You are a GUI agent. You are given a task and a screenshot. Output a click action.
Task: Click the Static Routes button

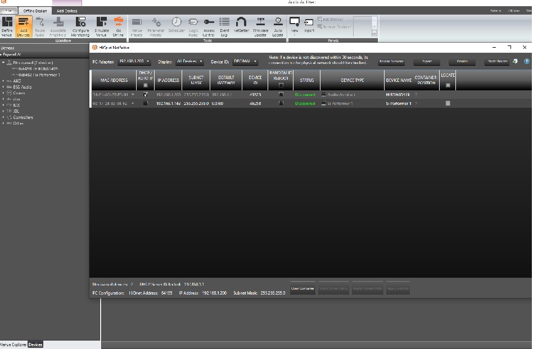click(498, 61)
